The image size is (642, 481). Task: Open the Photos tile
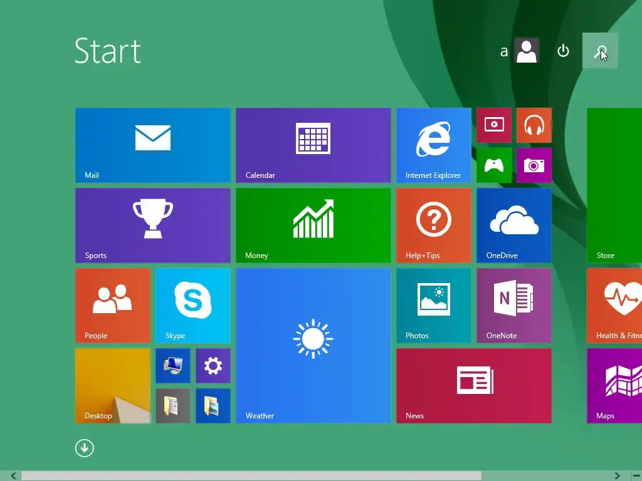pyautogui.click(x=434, y=306)
